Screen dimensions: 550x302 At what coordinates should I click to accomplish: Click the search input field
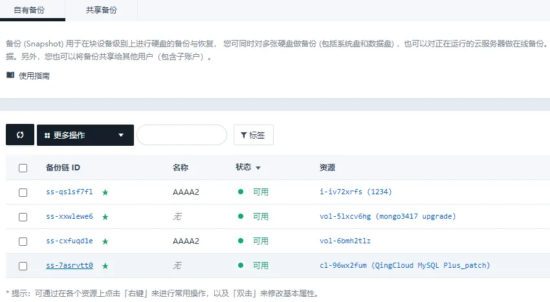(182, 135)
